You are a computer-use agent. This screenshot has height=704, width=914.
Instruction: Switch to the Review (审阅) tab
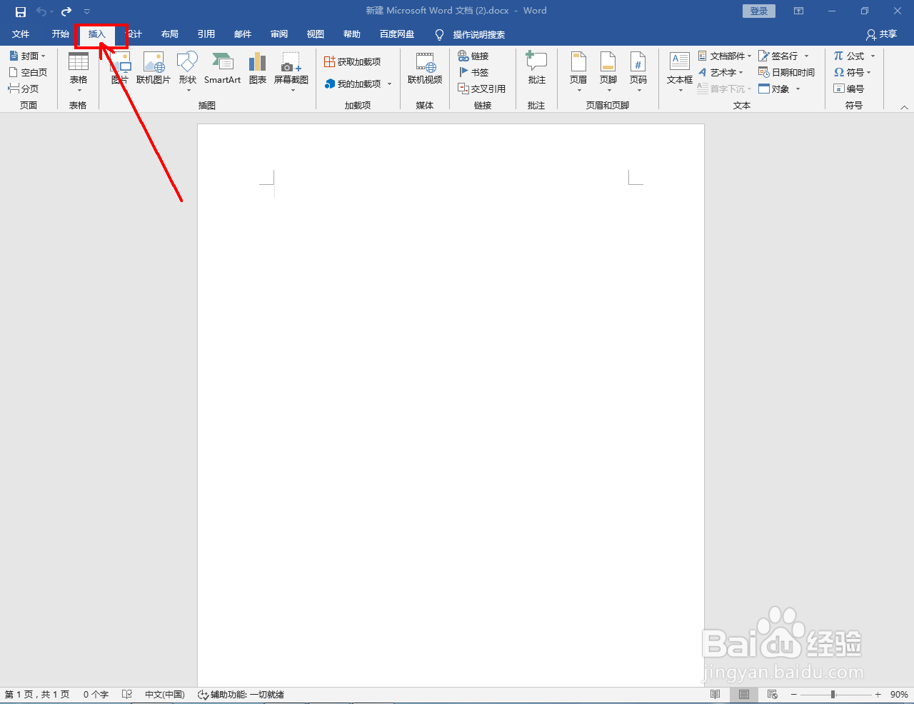279,34
